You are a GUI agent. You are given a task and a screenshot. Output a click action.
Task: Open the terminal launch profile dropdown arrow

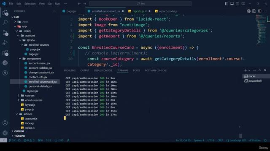[x=249, y=70]
